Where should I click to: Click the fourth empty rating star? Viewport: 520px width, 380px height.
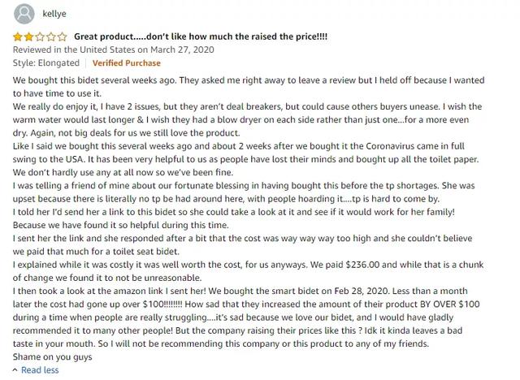click(x=51, y=37)
